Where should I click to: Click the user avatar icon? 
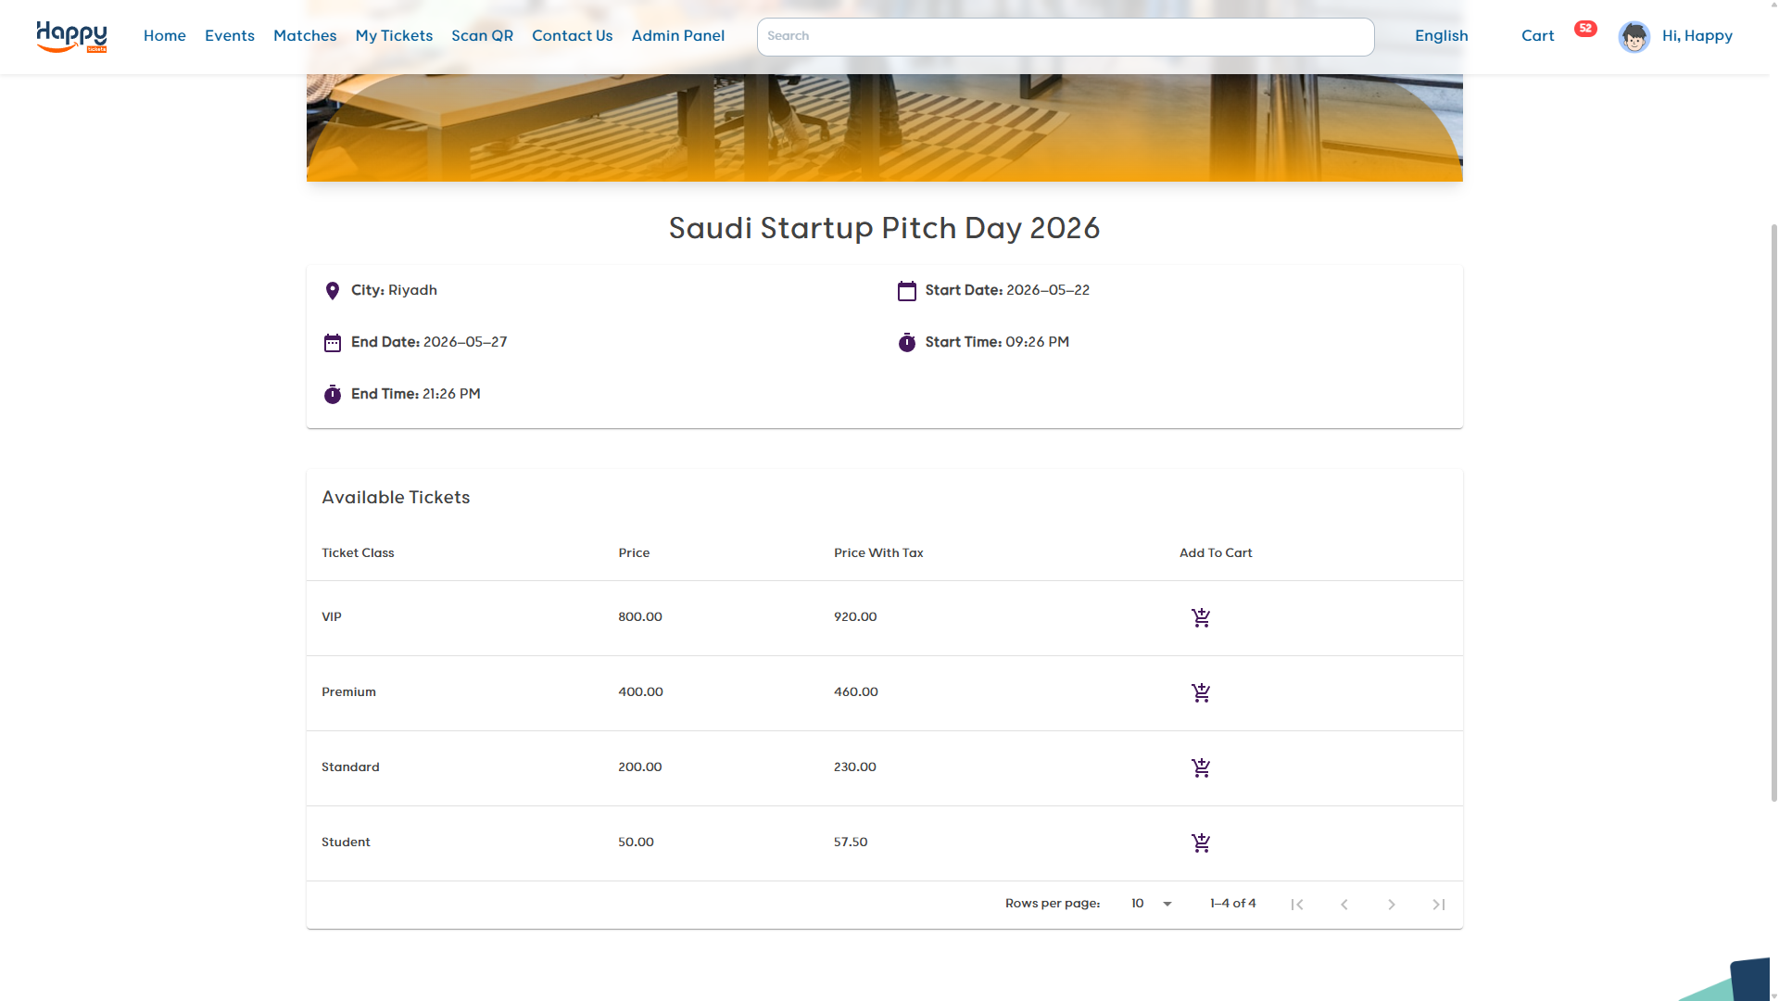[1634, 37]
